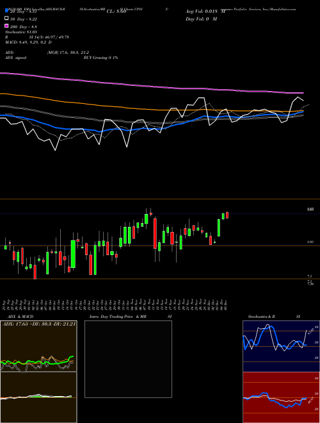Image resolution: width=320 pixels, height=423 pixels.
Task: Click the CL: 8.60 closing price
Action: (x=116, y=12)
